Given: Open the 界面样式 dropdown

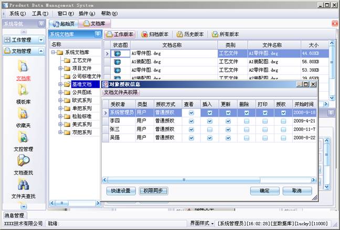Looking at the screenshot, I should coord(201,223).
